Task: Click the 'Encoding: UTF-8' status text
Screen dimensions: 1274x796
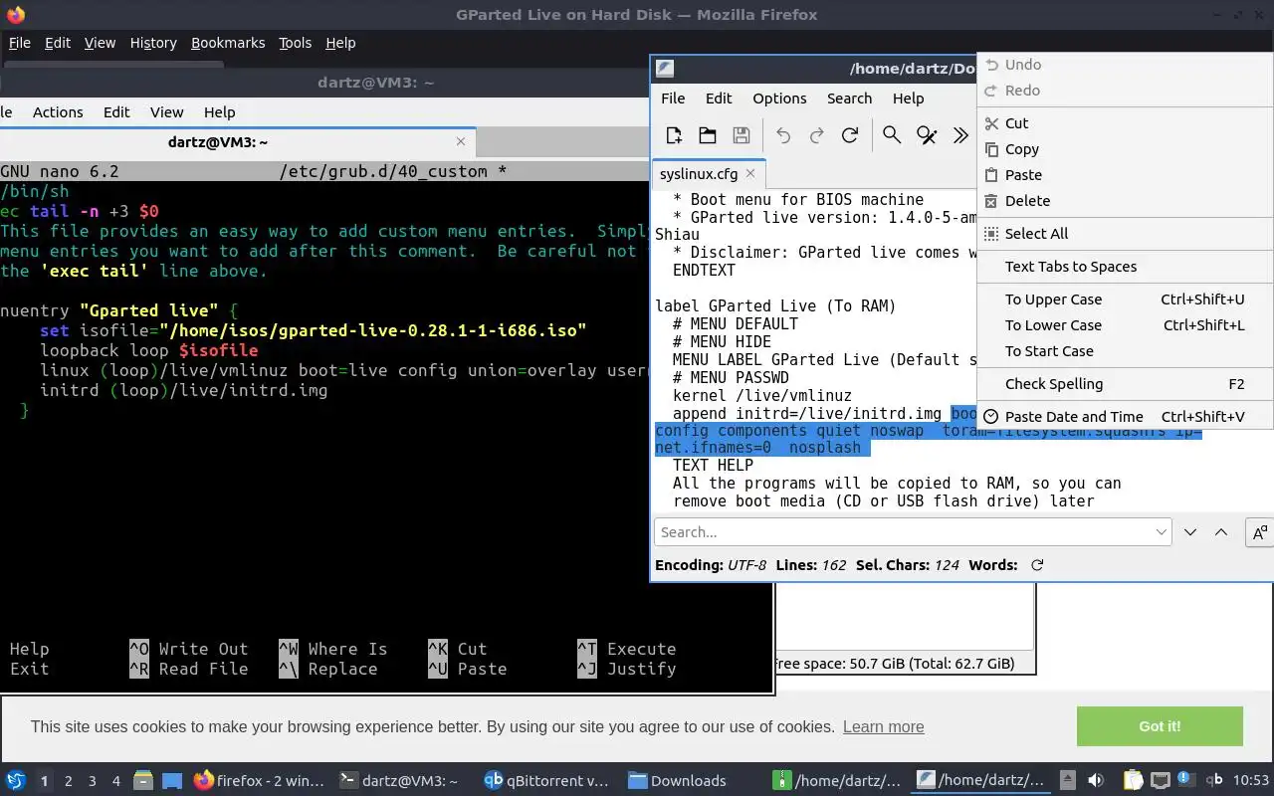Action: coord(711,565)
